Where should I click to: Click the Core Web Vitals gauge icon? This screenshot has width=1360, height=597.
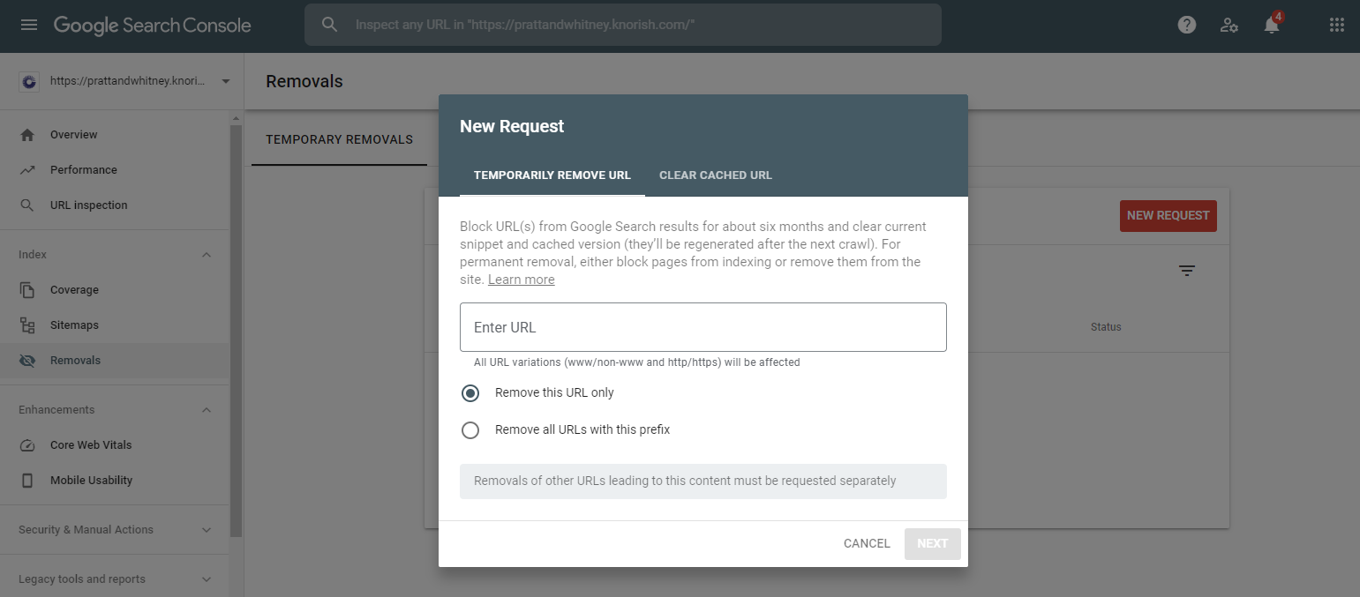[x=27, y=445]
